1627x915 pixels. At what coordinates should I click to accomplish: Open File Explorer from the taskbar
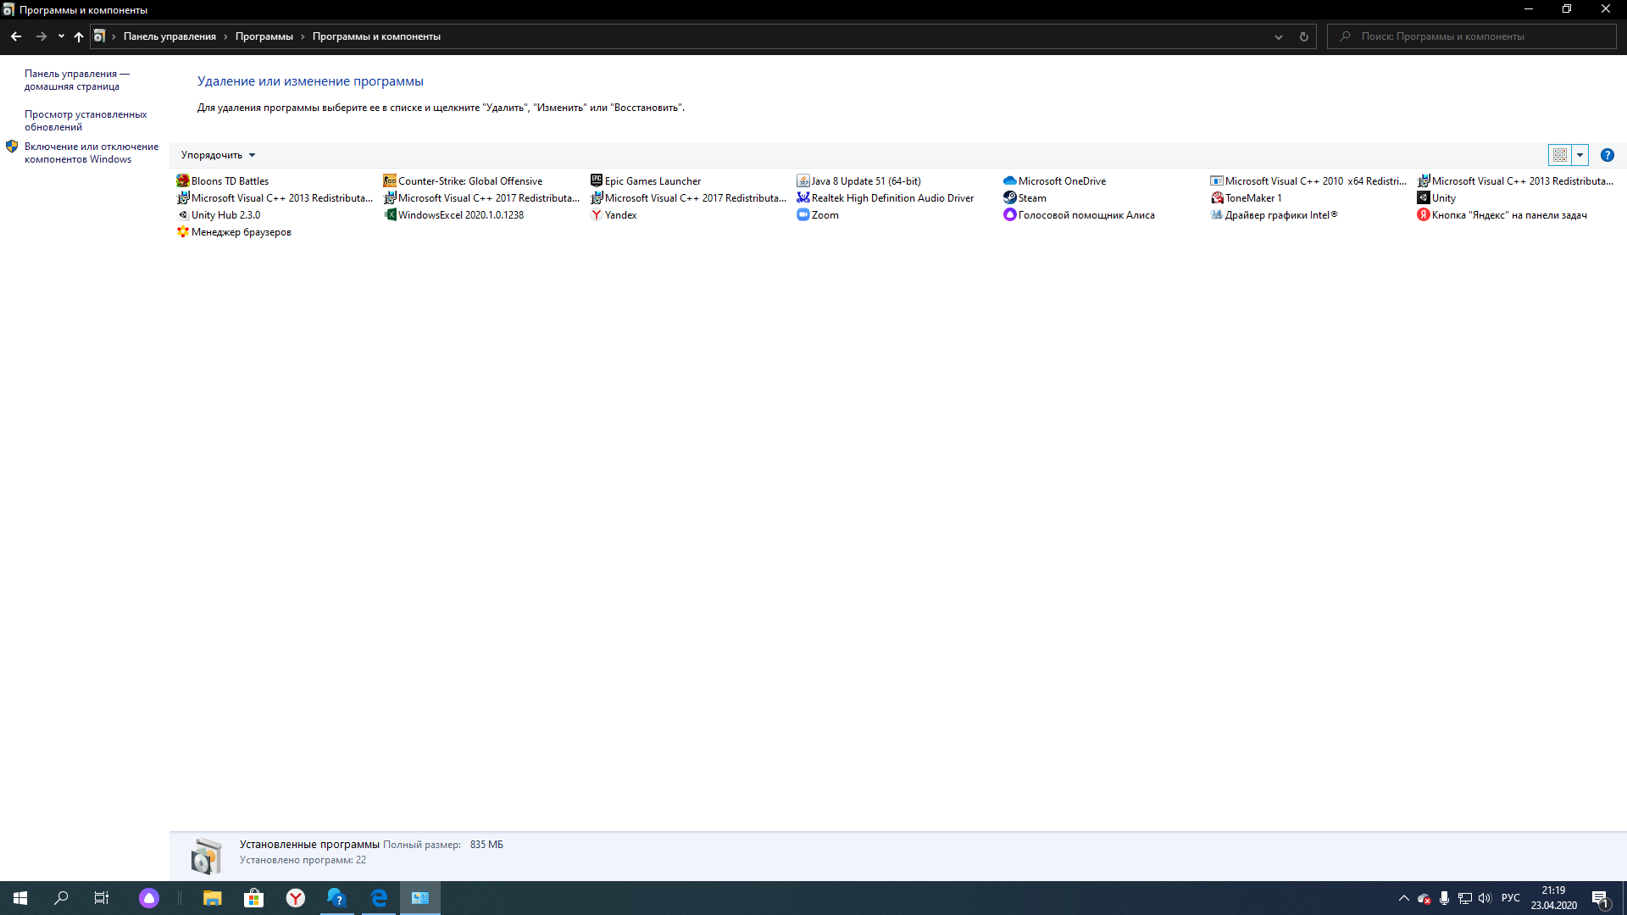pyautogui.click(x=212, y=898)
